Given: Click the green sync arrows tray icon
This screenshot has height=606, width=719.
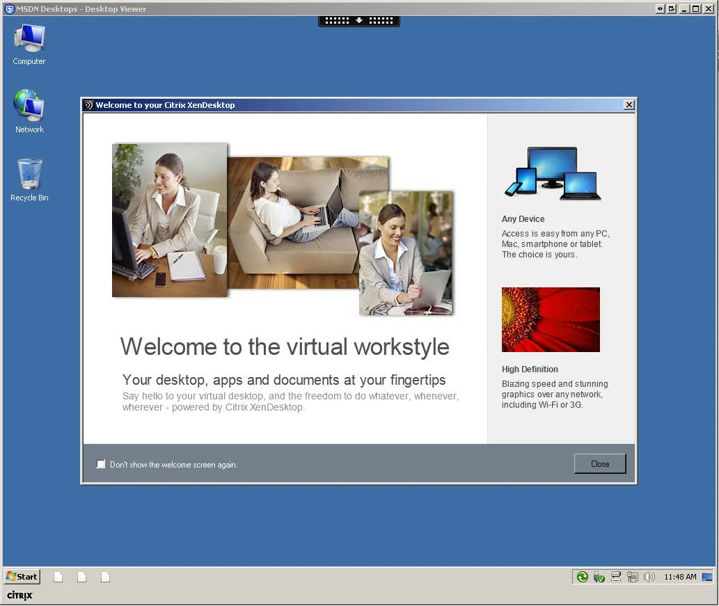Looking at the screenshot, I should pyautogui.click(x=583, y=577).
